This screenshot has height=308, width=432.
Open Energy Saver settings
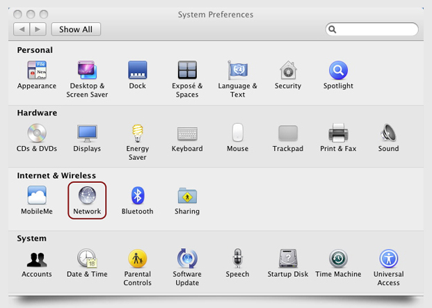tap(138, 142)
